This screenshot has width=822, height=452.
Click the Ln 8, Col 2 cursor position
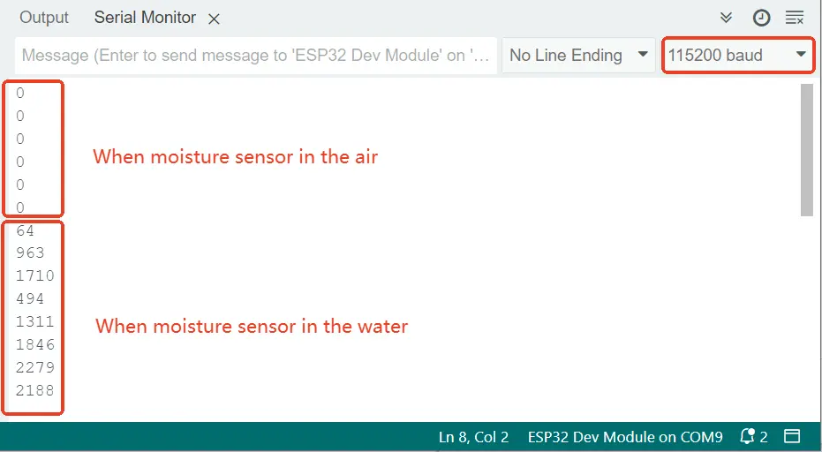coord(473,436)
